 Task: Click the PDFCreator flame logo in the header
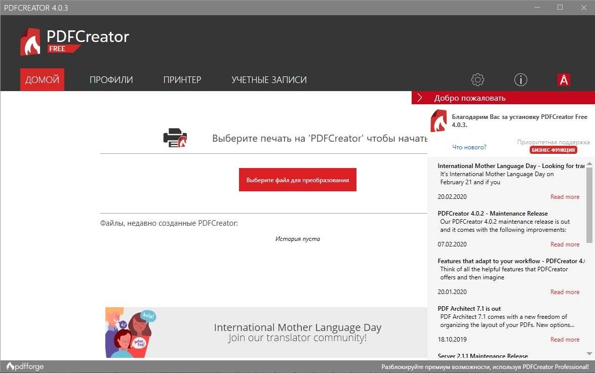[30, 42]
